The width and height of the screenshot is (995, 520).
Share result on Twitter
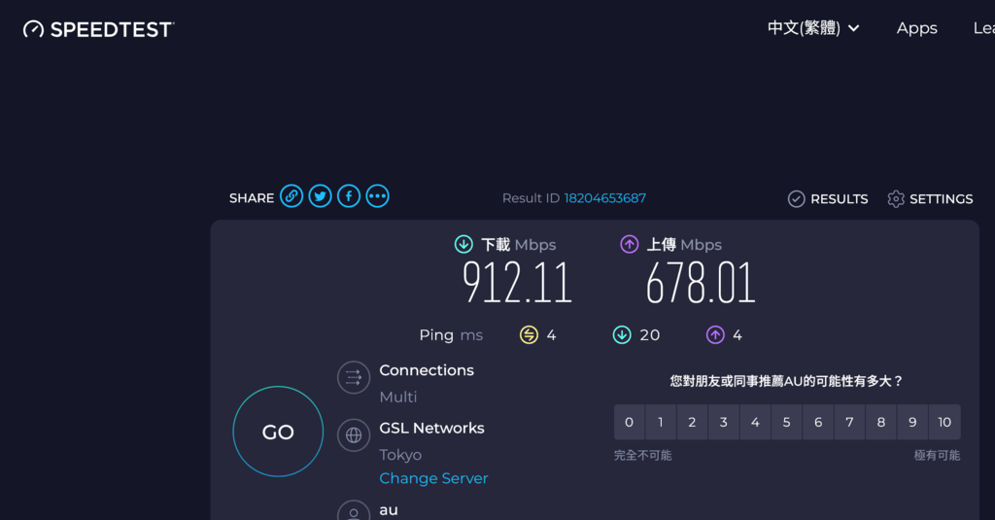pos(321,196)
